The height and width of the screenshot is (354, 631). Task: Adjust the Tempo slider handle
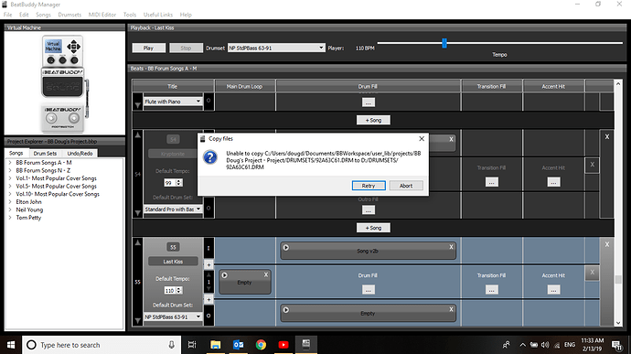pos(444,43)
